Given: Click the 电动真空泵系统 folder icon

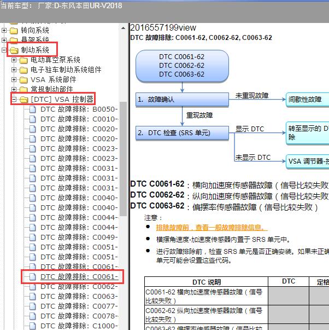Looking at the screenshot, I should pyautogui.click(x=23, y=60).
